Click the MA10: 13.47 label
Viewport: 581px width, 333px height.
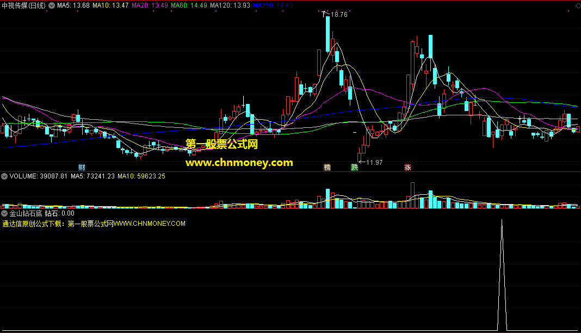coord(110,5)
